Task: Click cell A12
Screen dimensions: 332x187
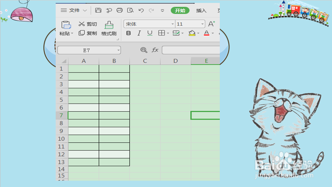Action: 84,154
